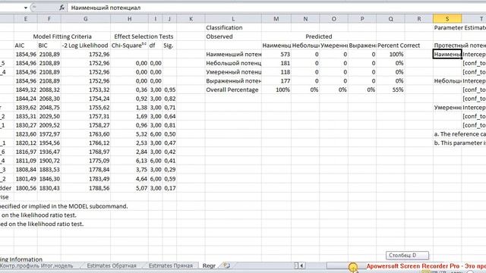Click the 'Столбец D' scroll tooltip

tap(407, 256)
